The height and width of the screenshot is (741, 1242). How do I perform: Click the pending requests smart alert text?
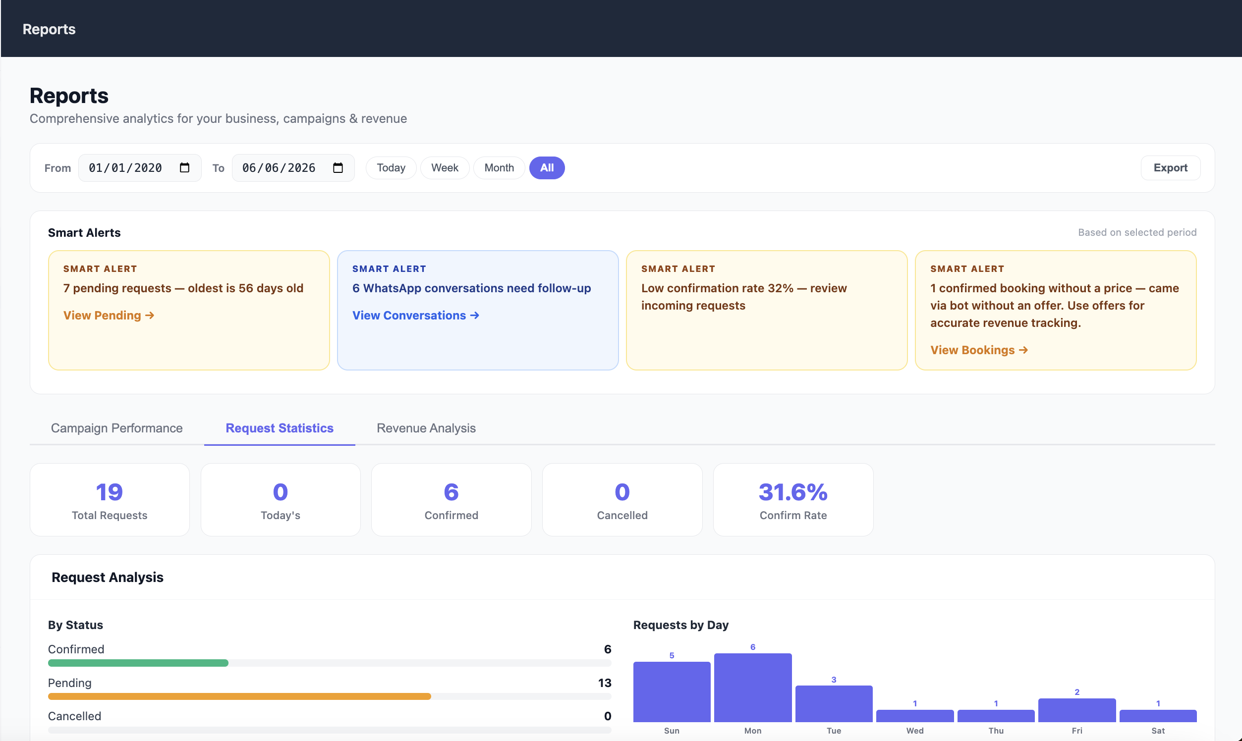click(x=183, y=288)
